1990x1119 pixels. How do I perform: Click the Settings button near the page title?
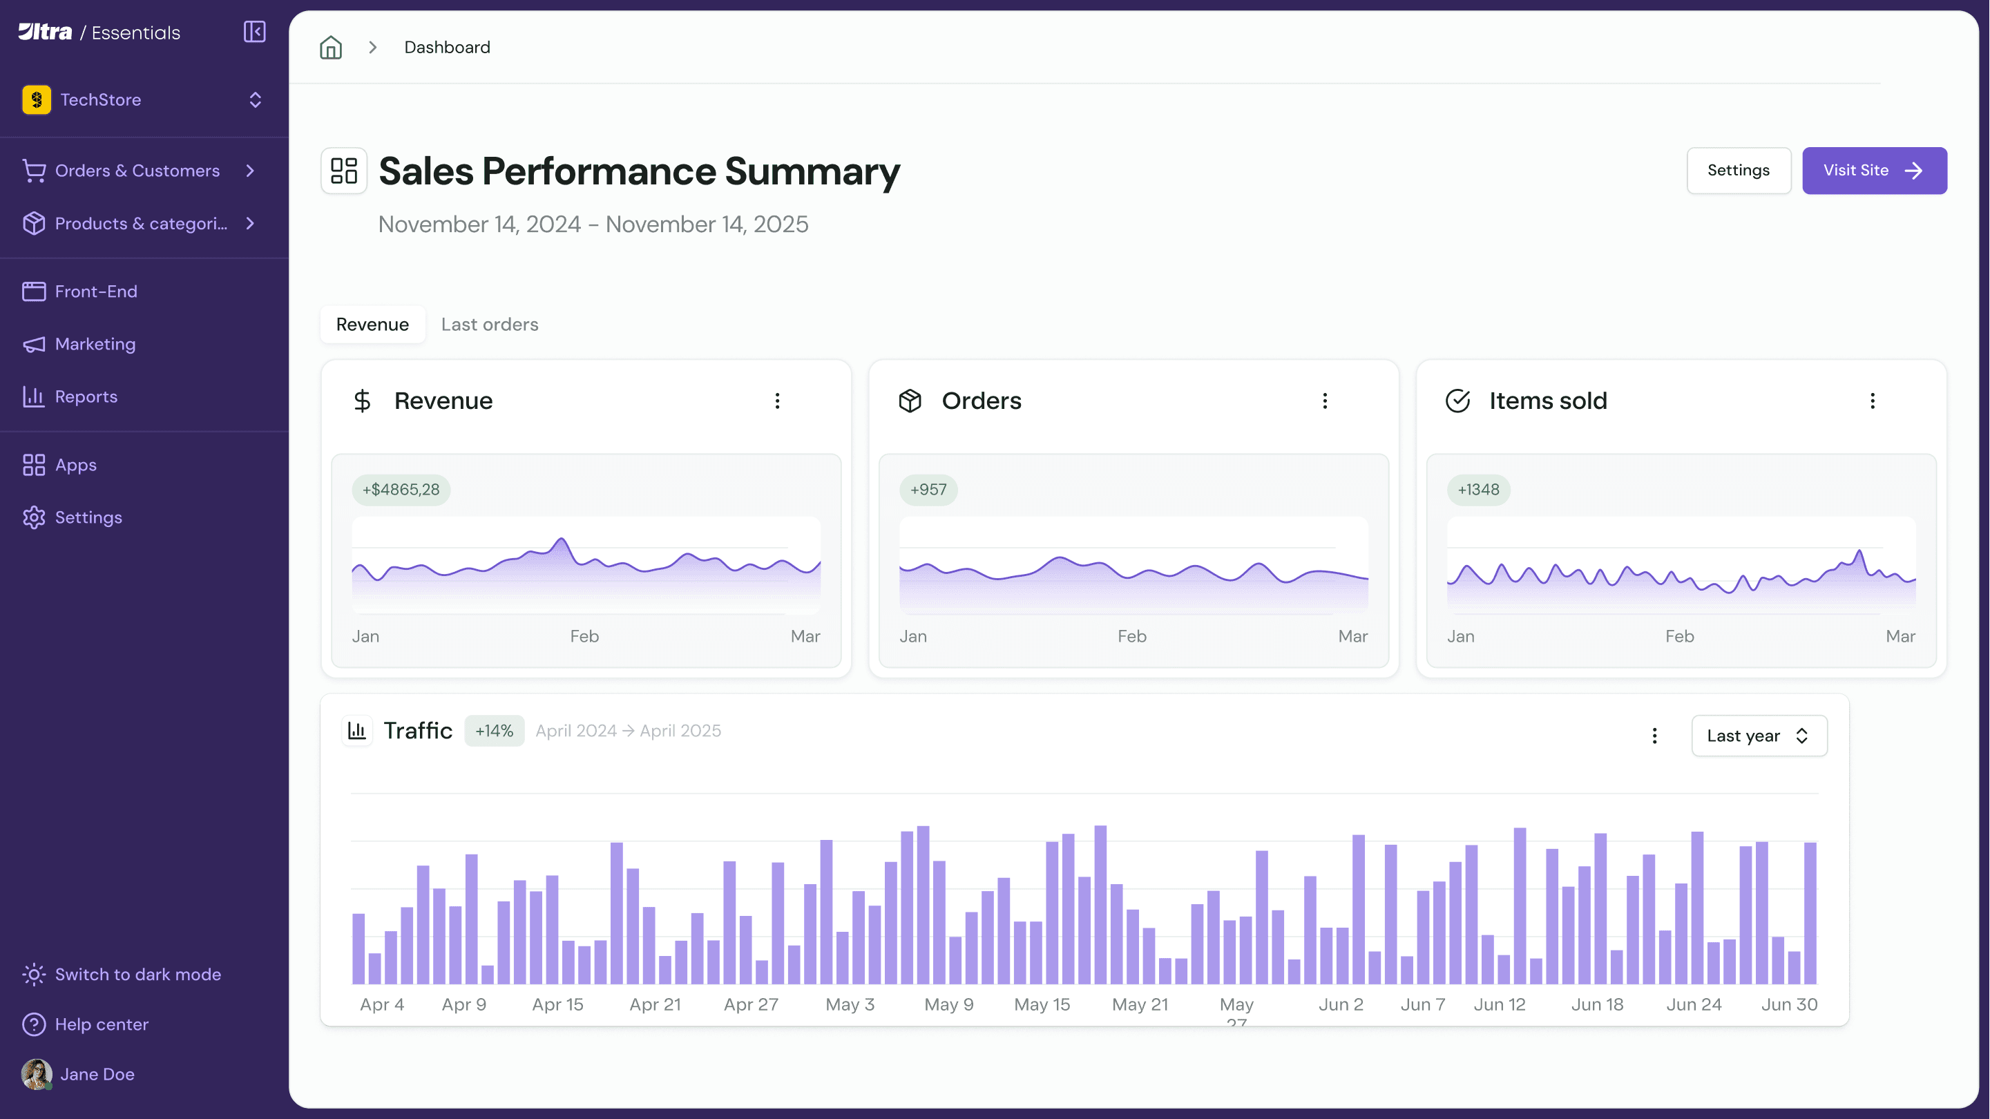click(1737, 170)
